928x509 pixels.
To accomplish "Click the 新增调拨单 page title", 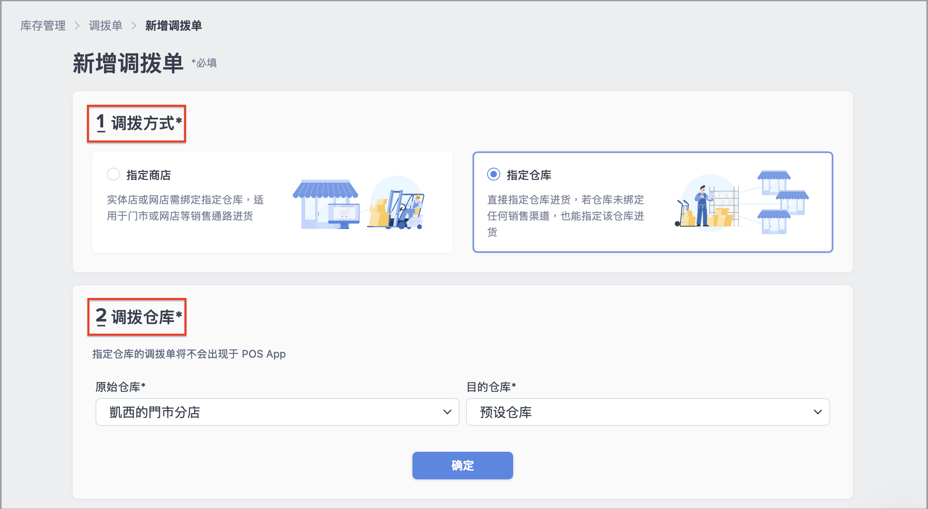I will tap(128, 63).
